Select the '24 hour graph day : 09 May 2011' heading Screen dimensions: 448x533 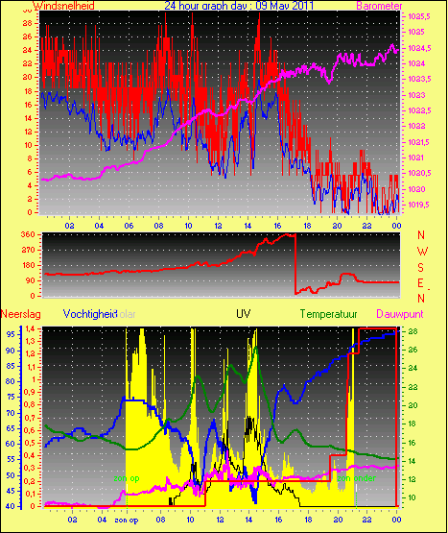point(239,6)
